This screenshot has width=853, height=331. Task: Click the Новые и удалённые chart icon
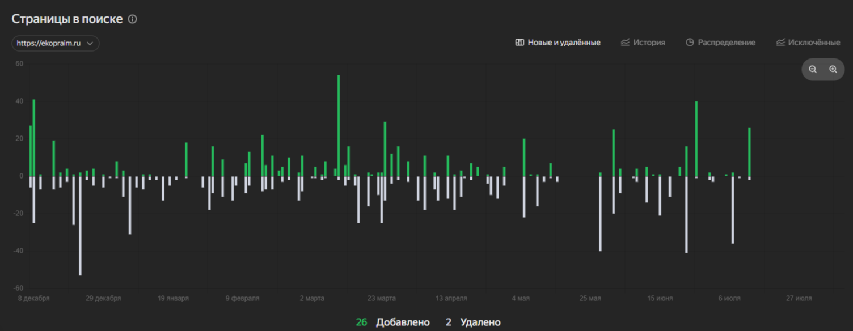click(x=520, y=43)
